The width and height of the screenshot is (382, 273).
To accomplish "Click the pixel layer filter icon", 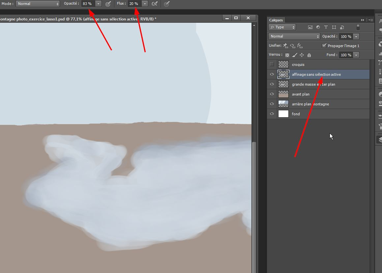I will click(310, 27).
